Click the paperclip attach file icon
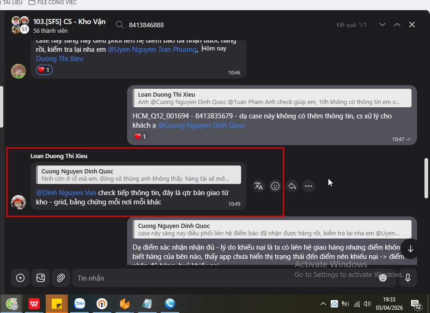The width and height of the screenshot is (430, 313). pos(61,278)
